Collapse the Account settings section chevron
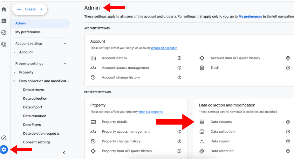The width and height of the screenshot is (294, 159). 65,44
